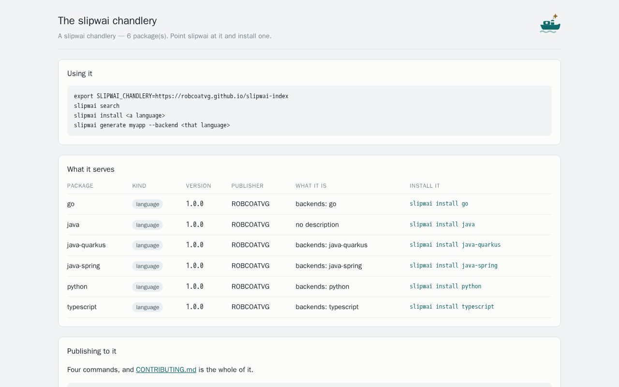Open the CONTRIBUTING.md link

166,370
